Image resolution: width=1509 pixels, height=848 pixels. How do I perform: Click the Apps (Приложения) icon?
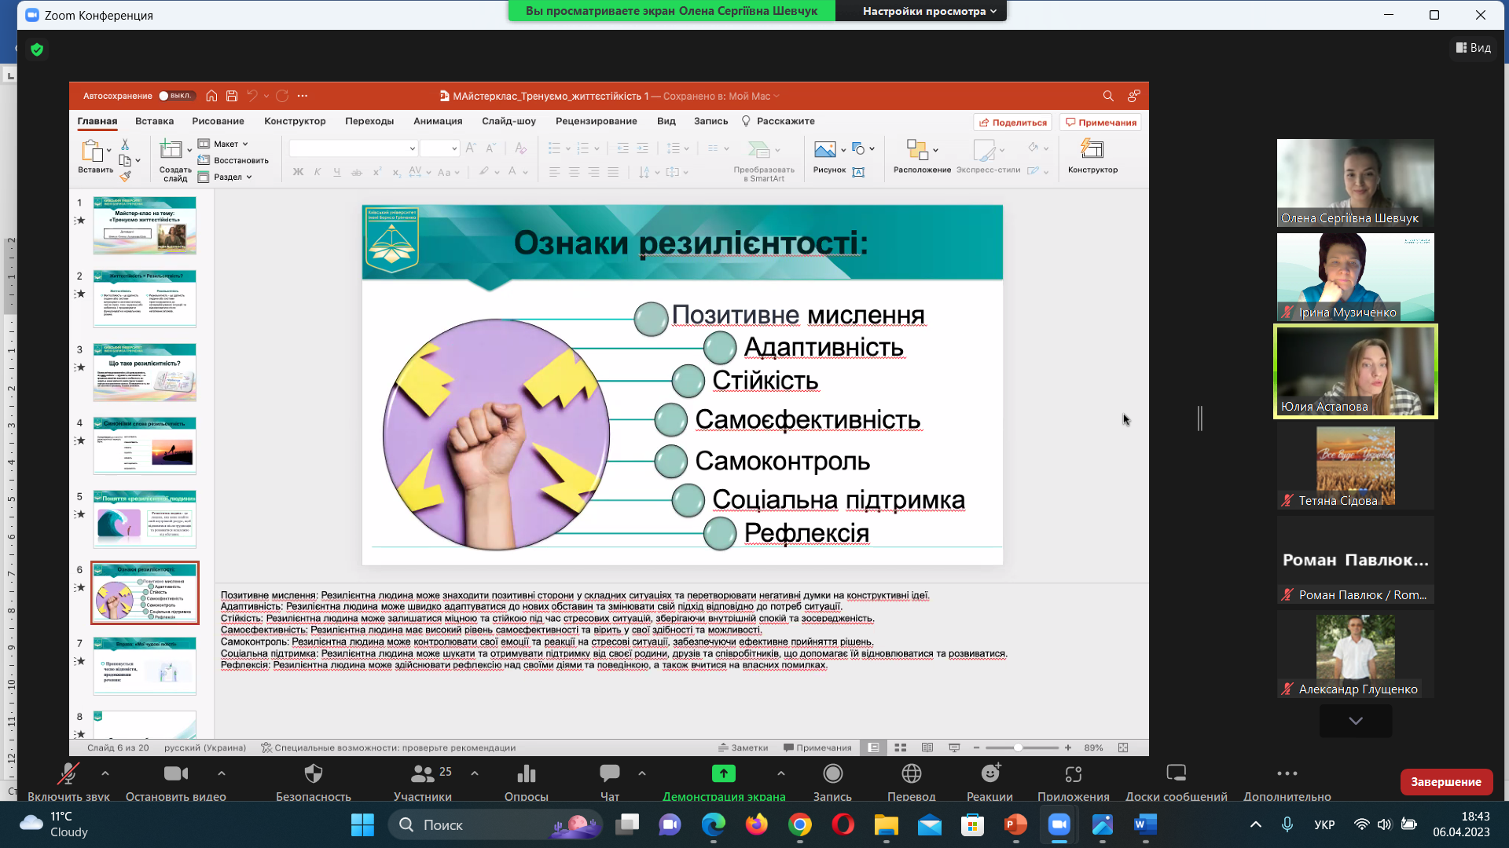click(1073, 774)
